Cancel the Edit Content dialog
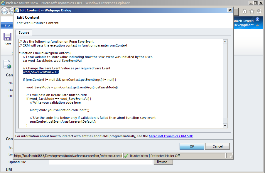265x173 pixels. [217, 146]
